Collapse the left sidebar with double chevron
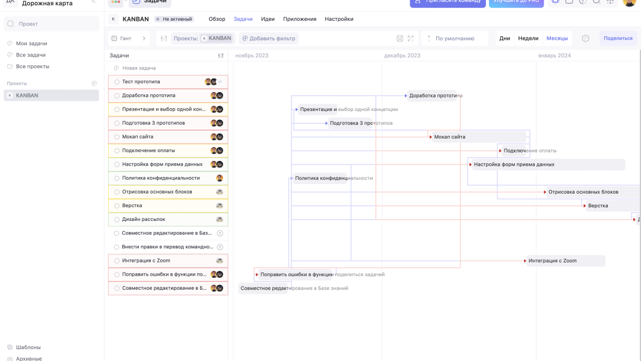The width and height of the screenshot is (641, 361). click(x=94, y=2)
